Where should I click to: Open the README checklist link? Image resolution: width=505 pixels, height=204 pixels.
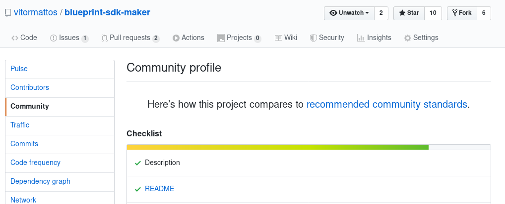[x=159, y=189]
